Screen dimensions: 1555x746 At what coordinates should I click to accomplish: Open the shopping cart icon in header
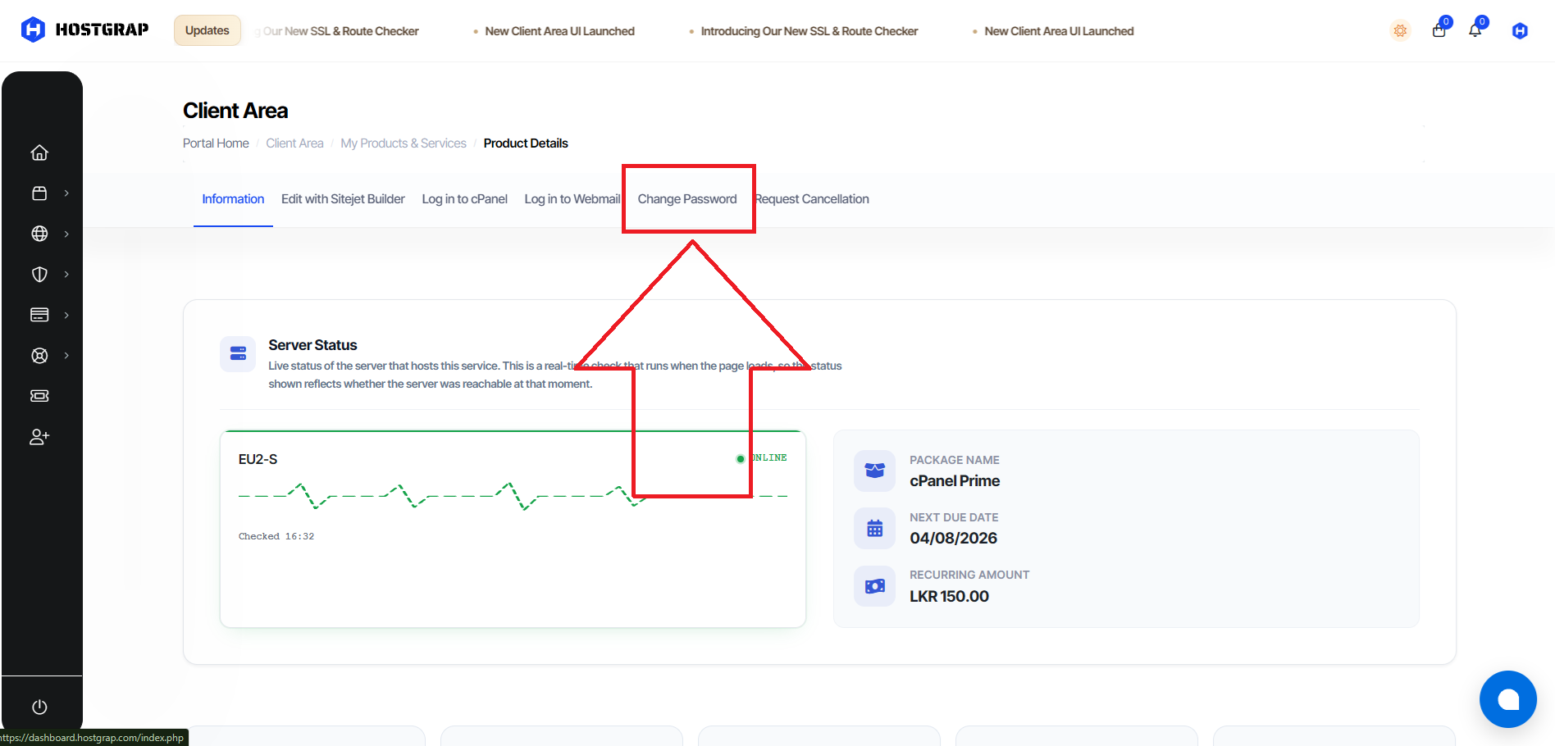[1439, 30]
